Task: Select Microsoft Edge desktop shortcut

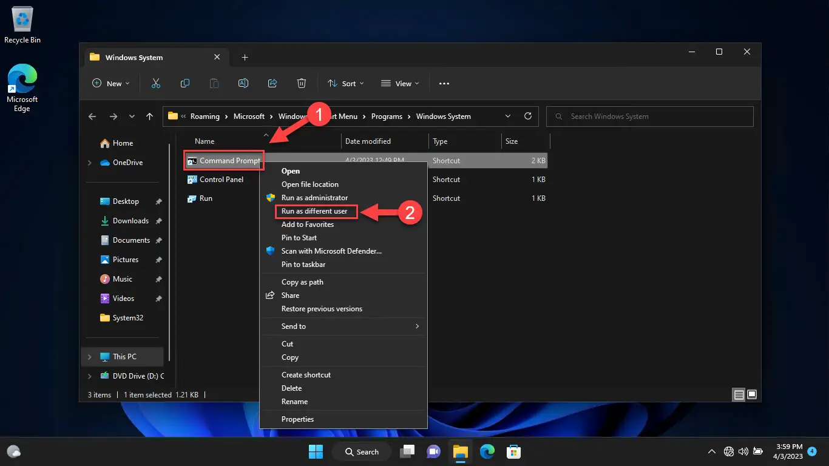Action: (x=22, y=89)
